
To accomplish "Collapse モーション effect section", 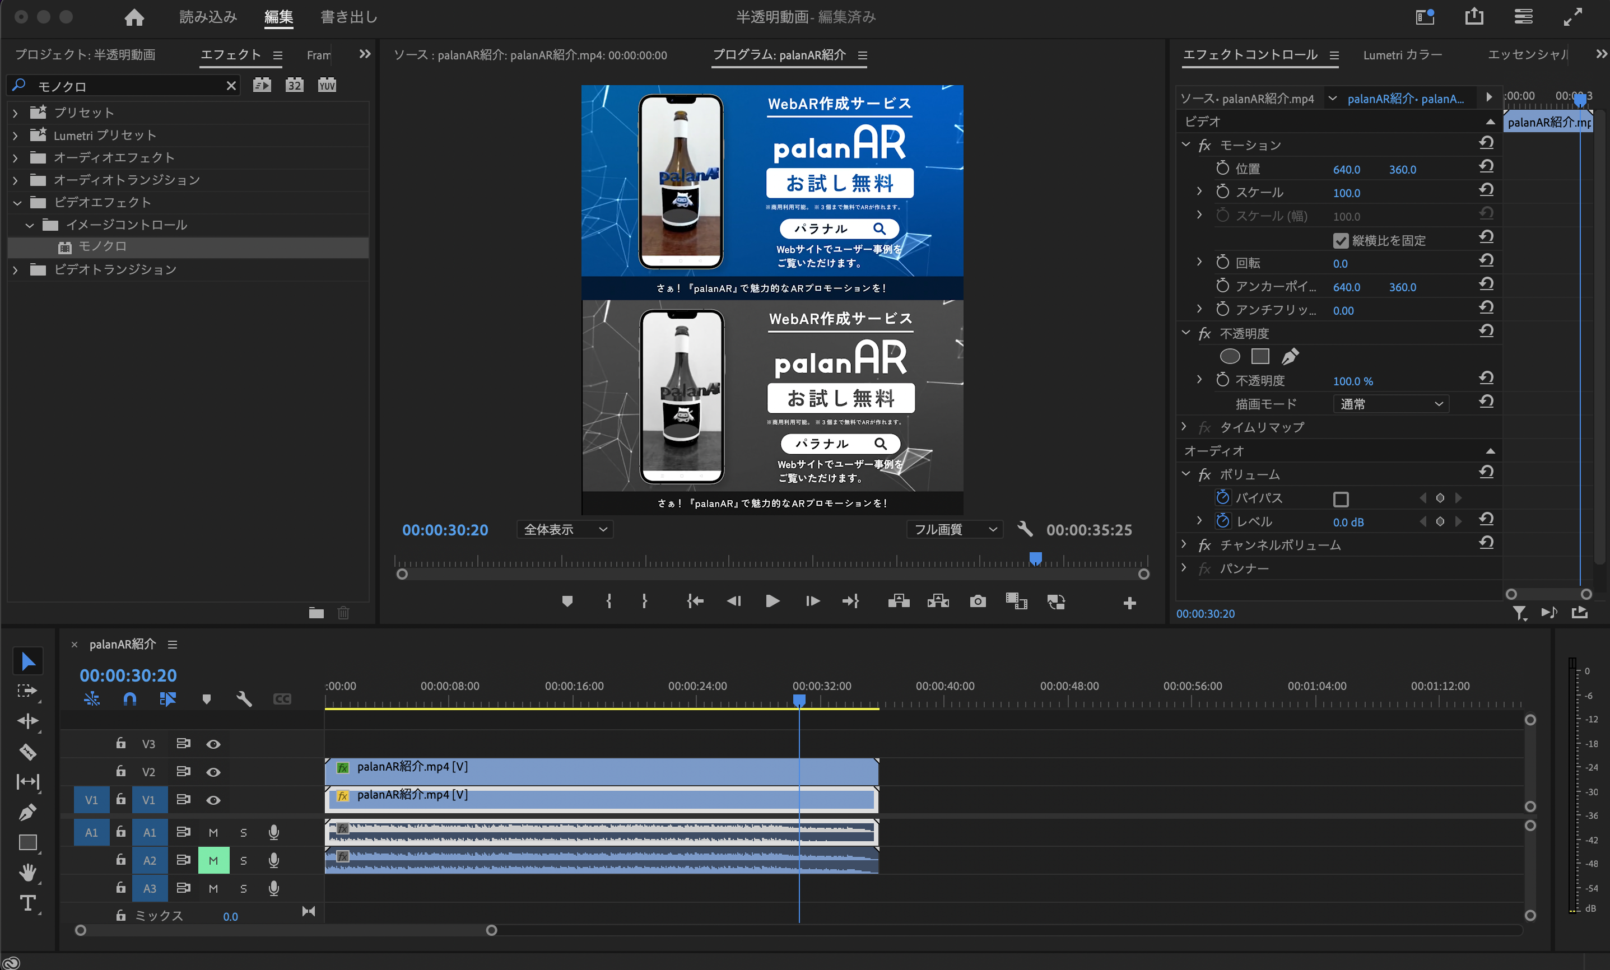I will tap(1186, 144).
